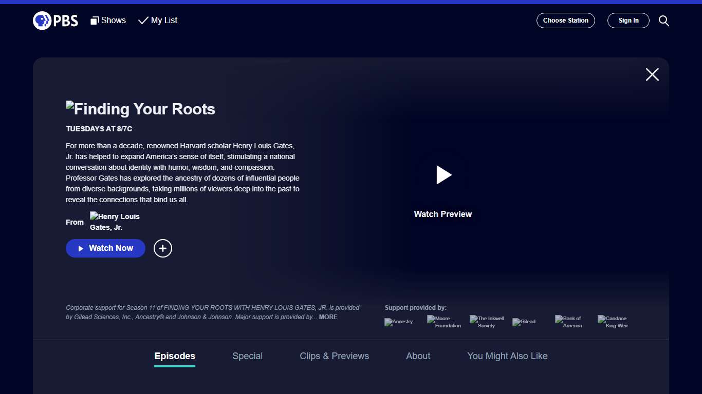Switch to the Special tab

tap(247, 356)
